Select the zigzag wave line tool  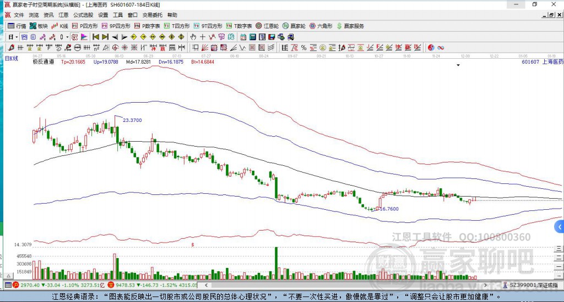242,48
